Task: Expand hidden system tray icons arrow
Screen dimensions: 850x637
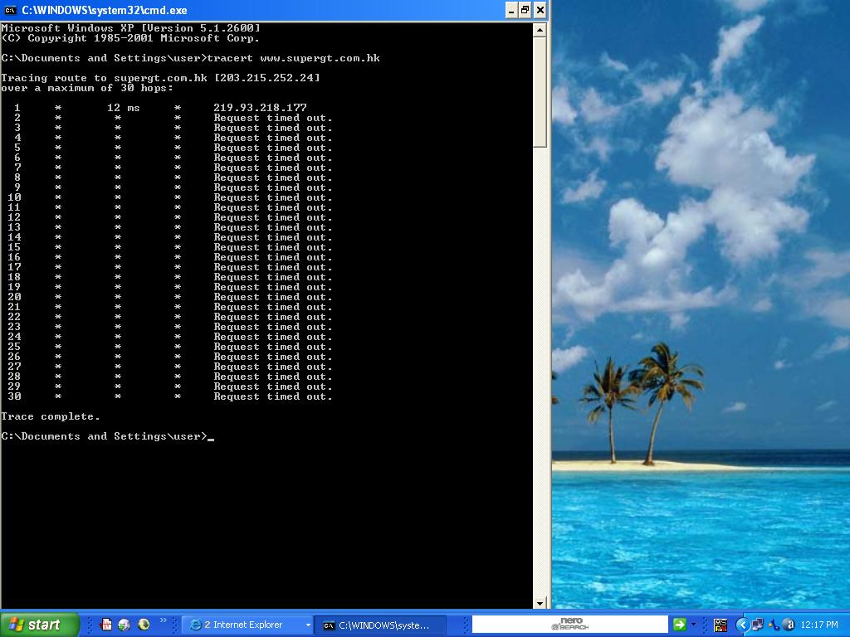Action: coord(743,625)
